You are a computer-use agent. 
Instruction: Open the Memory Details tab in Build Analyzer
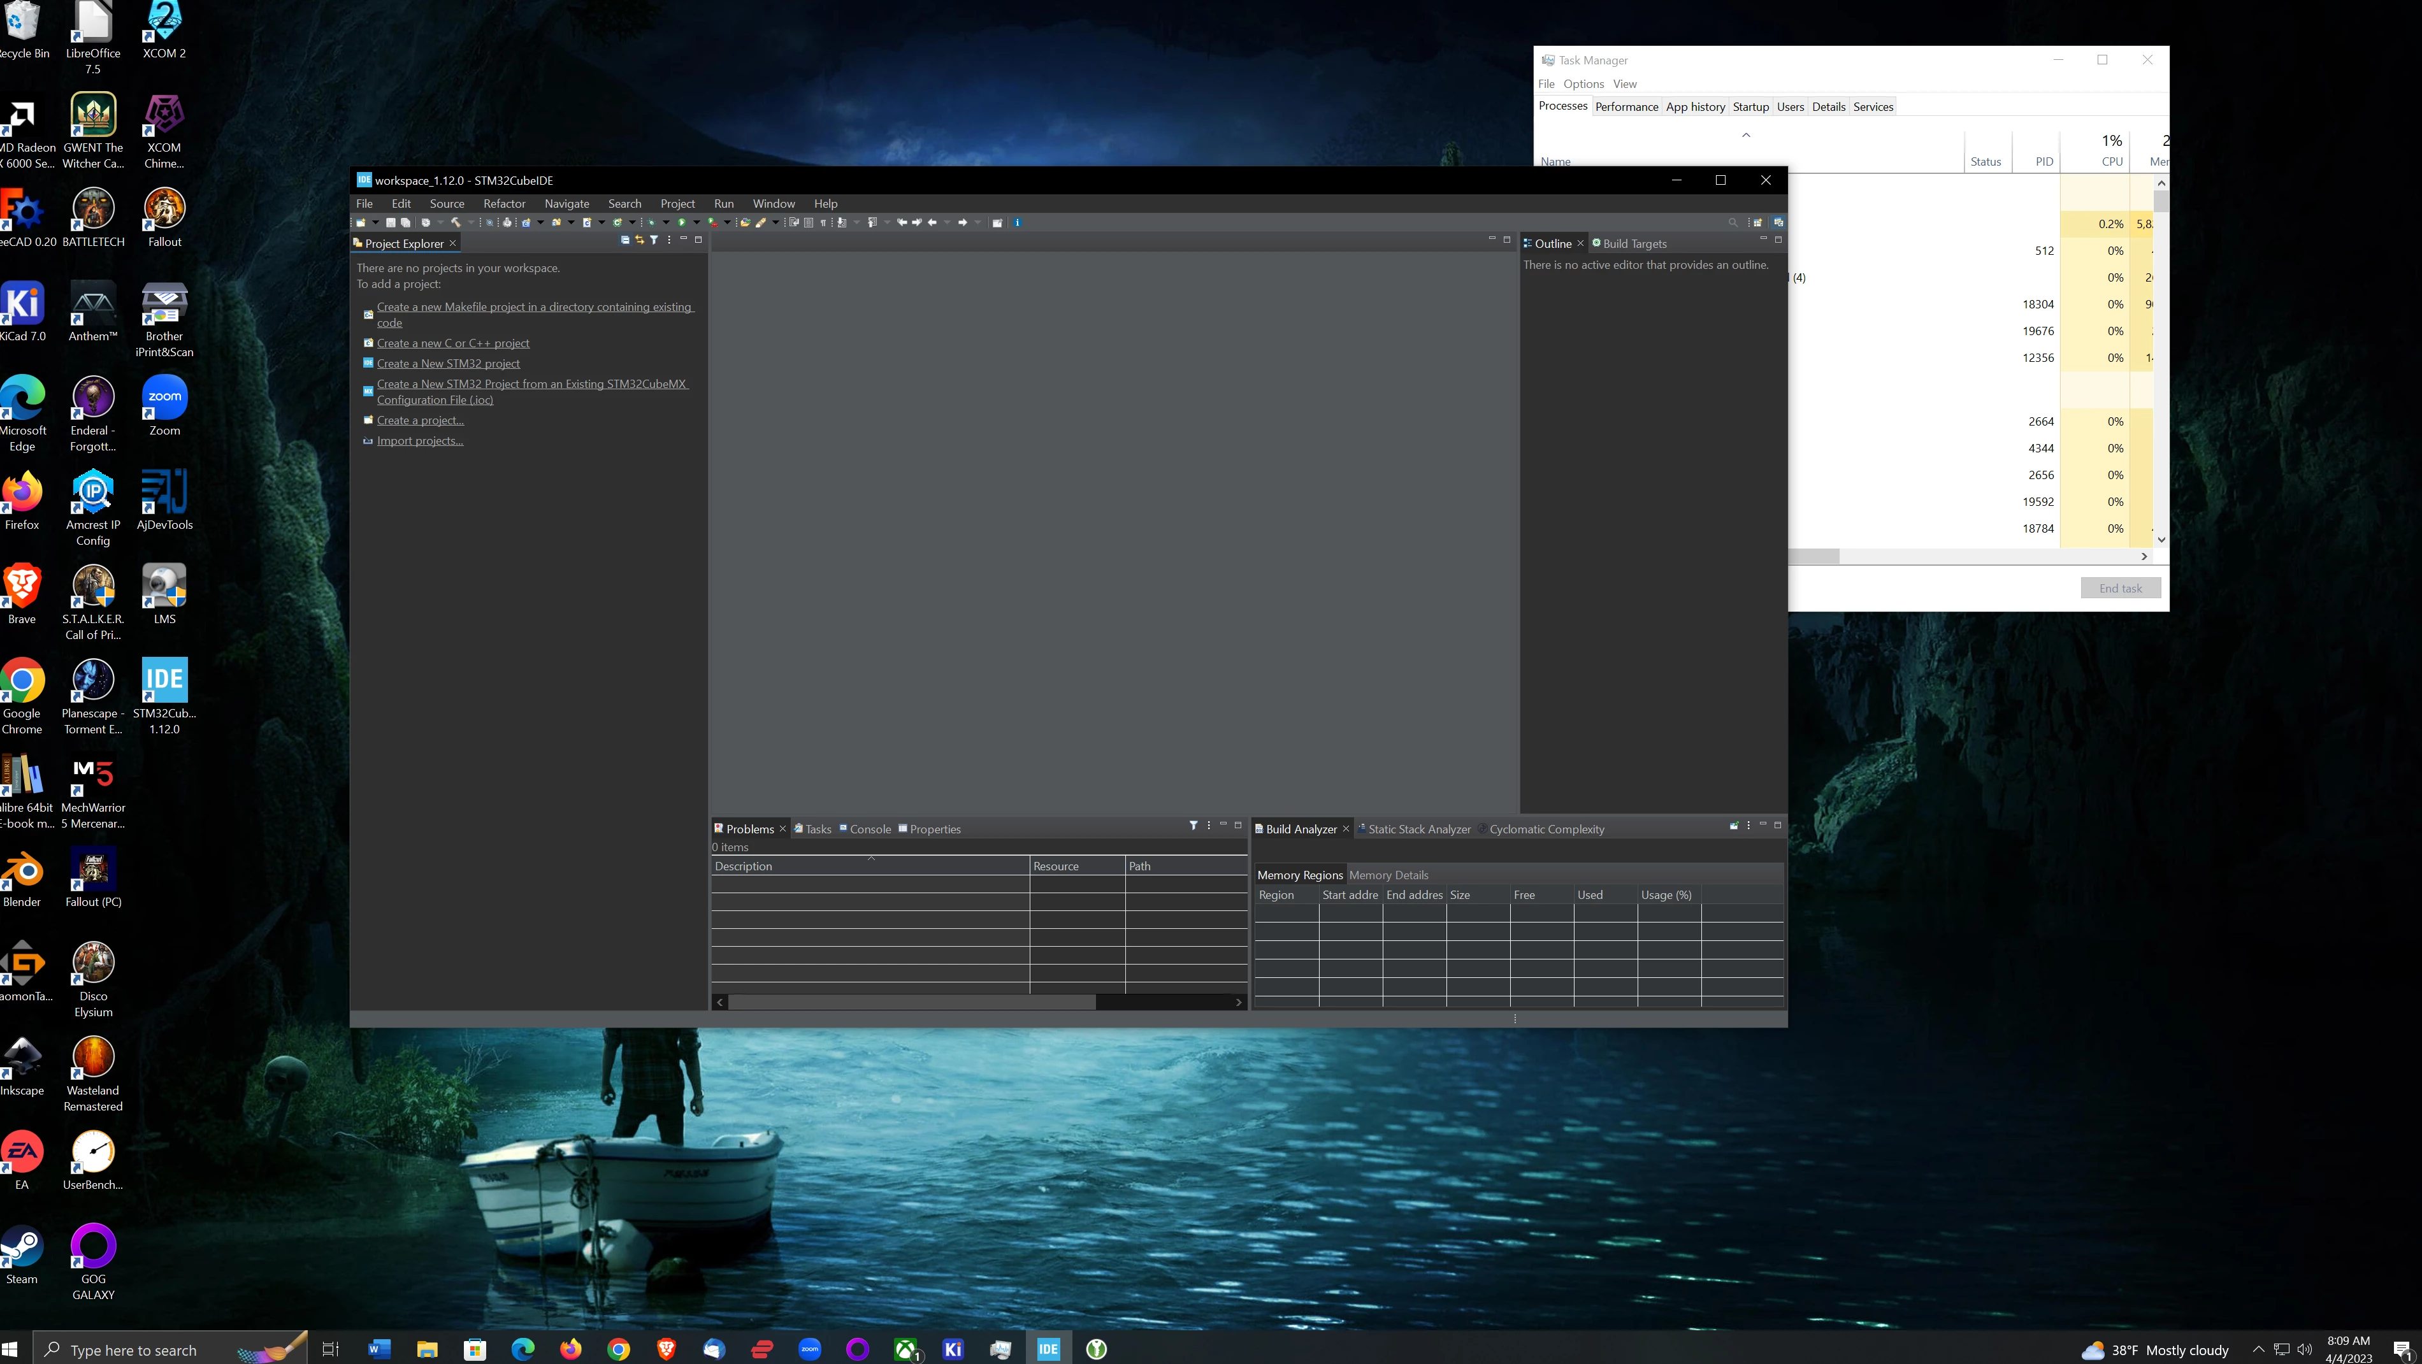[x=1388, y=875]
